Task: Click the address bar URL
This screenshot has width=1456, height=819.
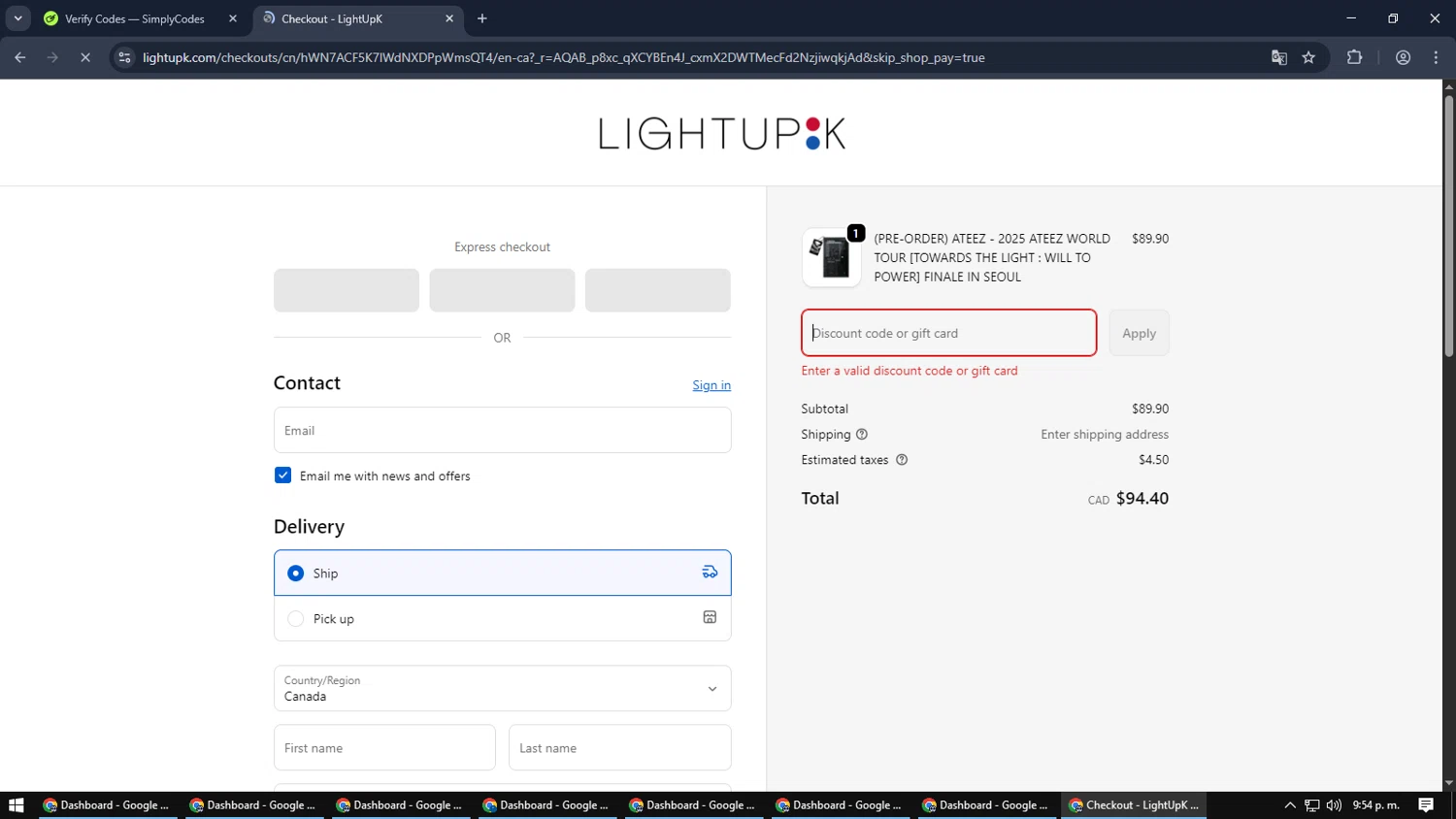Action: coord(563,57)
